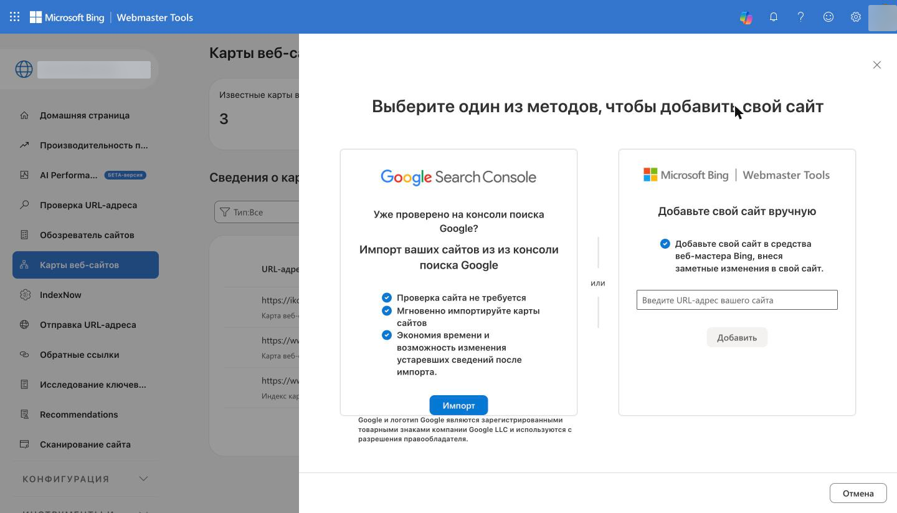Click the document icon for Исследование ключевых слов

coord(24,385)
